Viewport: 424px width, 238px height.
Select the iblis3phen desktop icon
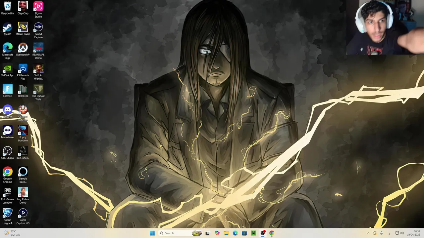(23, 153)
